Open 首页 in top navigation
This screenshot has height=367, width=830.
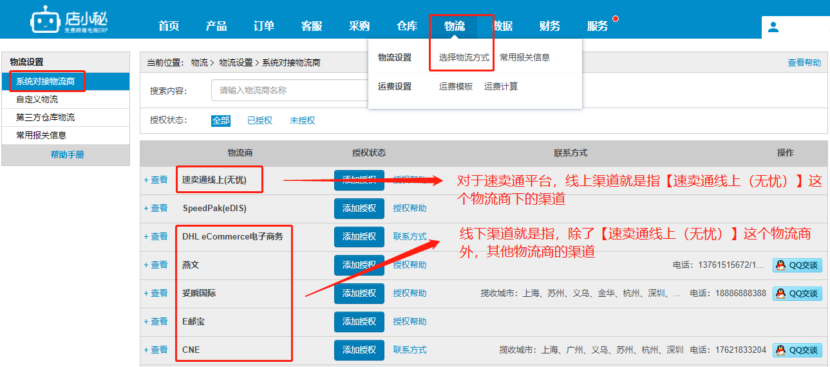169,26
